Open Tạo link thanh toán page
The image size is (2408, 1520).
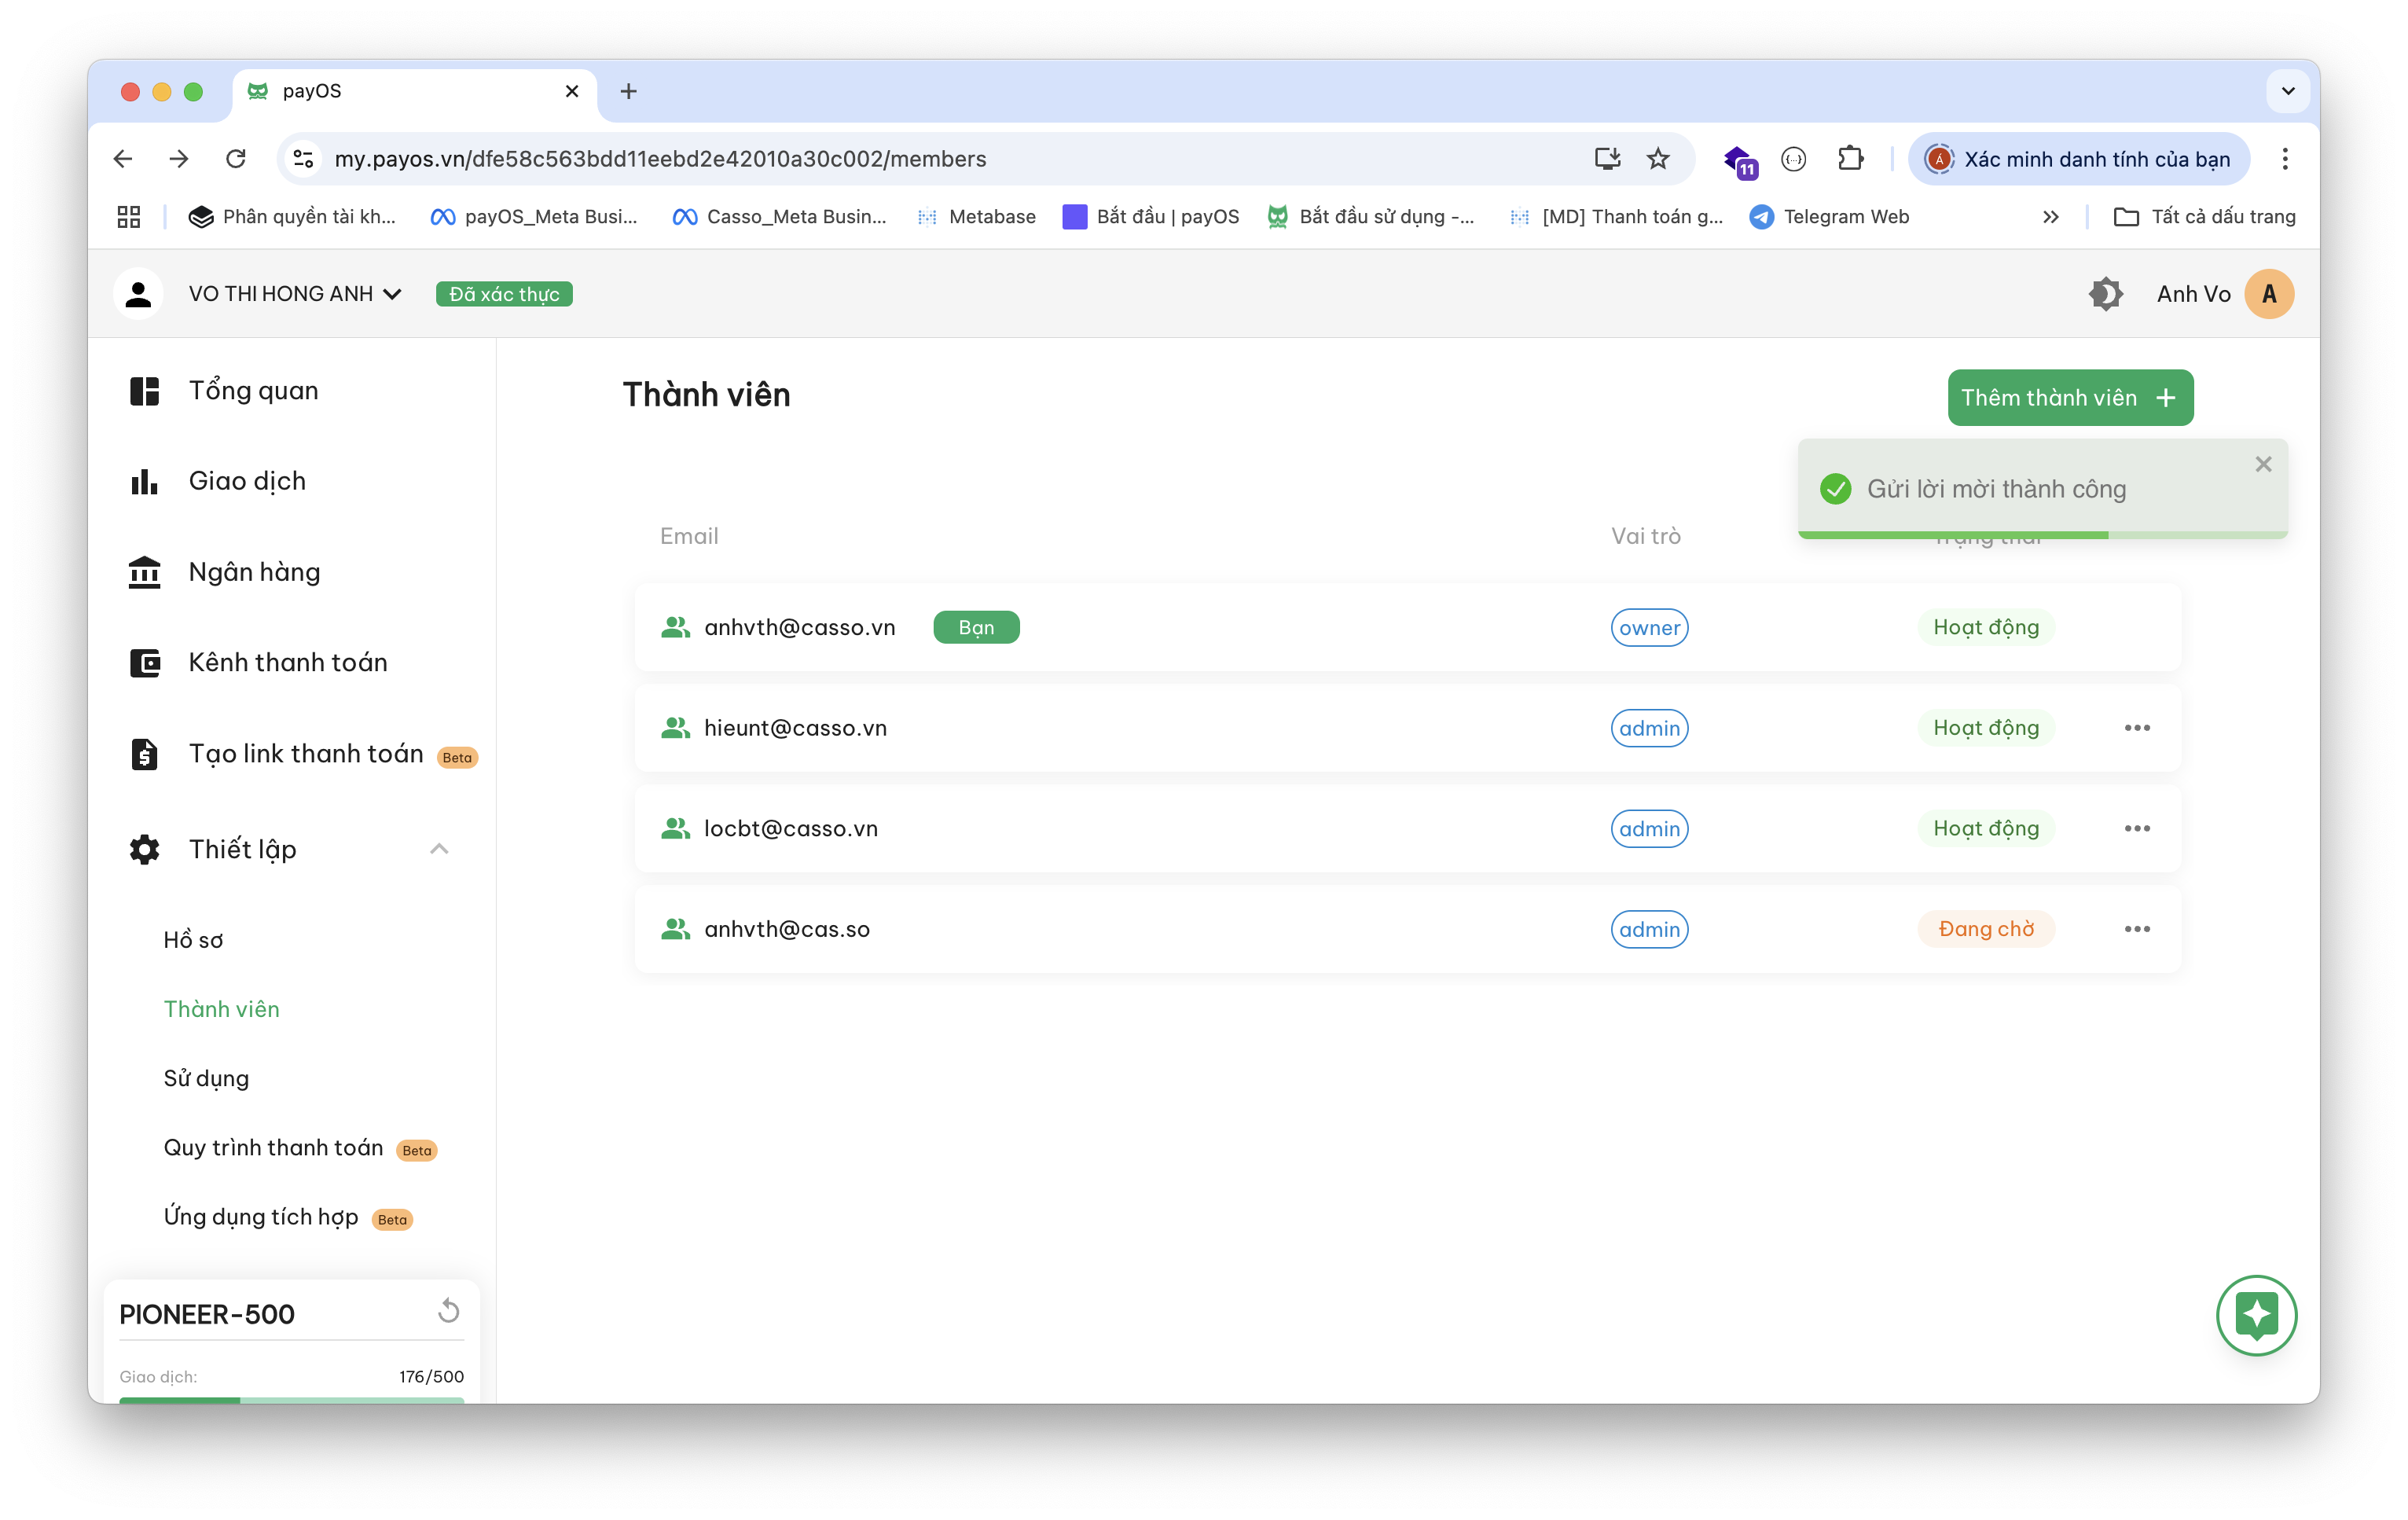306,753
